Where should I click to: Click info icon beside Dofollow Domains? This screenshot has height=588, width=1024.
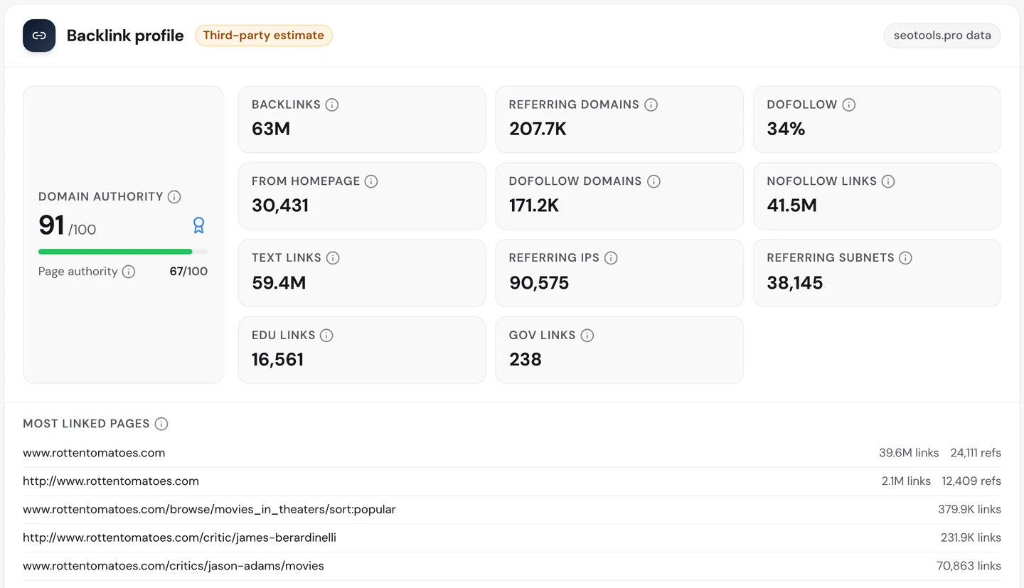(x=654, y=181)
